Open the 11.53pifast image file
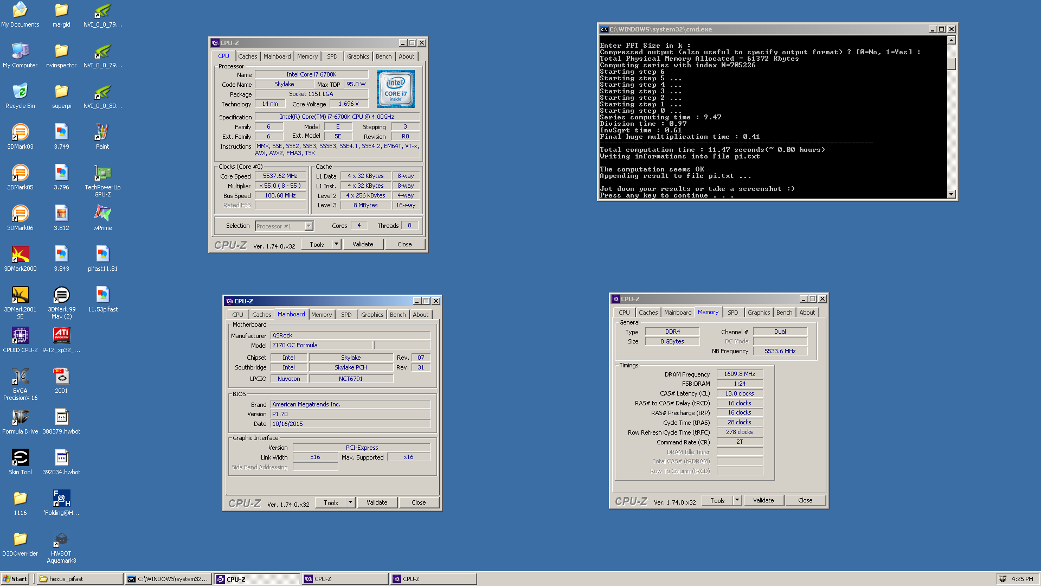Viewport: 1041px width, 586px height. (102, 300)
